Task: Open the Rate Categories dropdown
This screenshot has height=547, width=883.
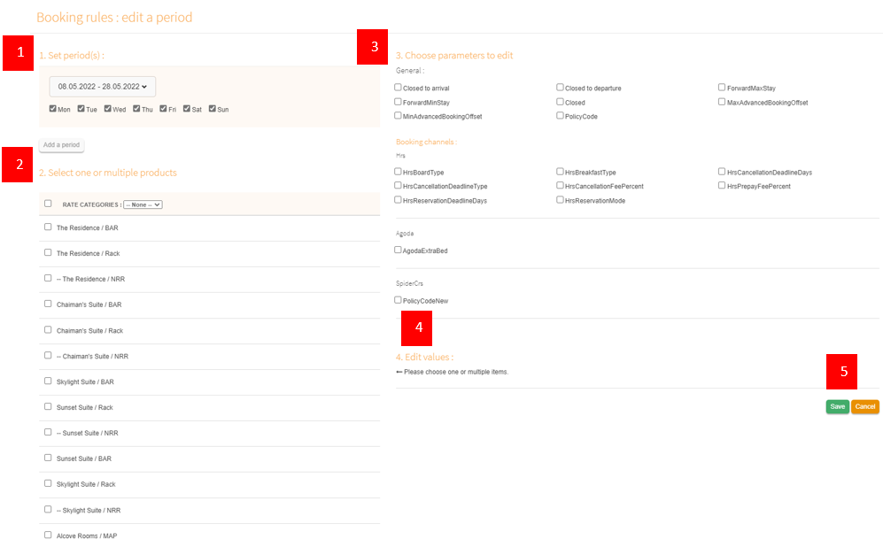Action: [x=143, y=204]
